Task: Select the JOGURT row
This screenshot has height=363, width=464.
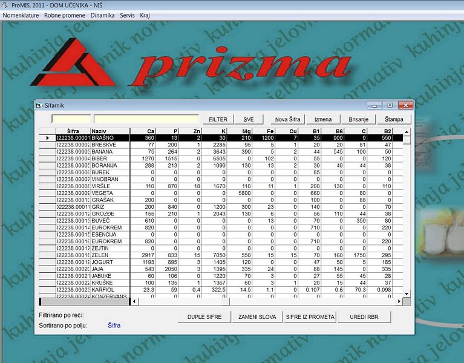Action: click(221, 262)
